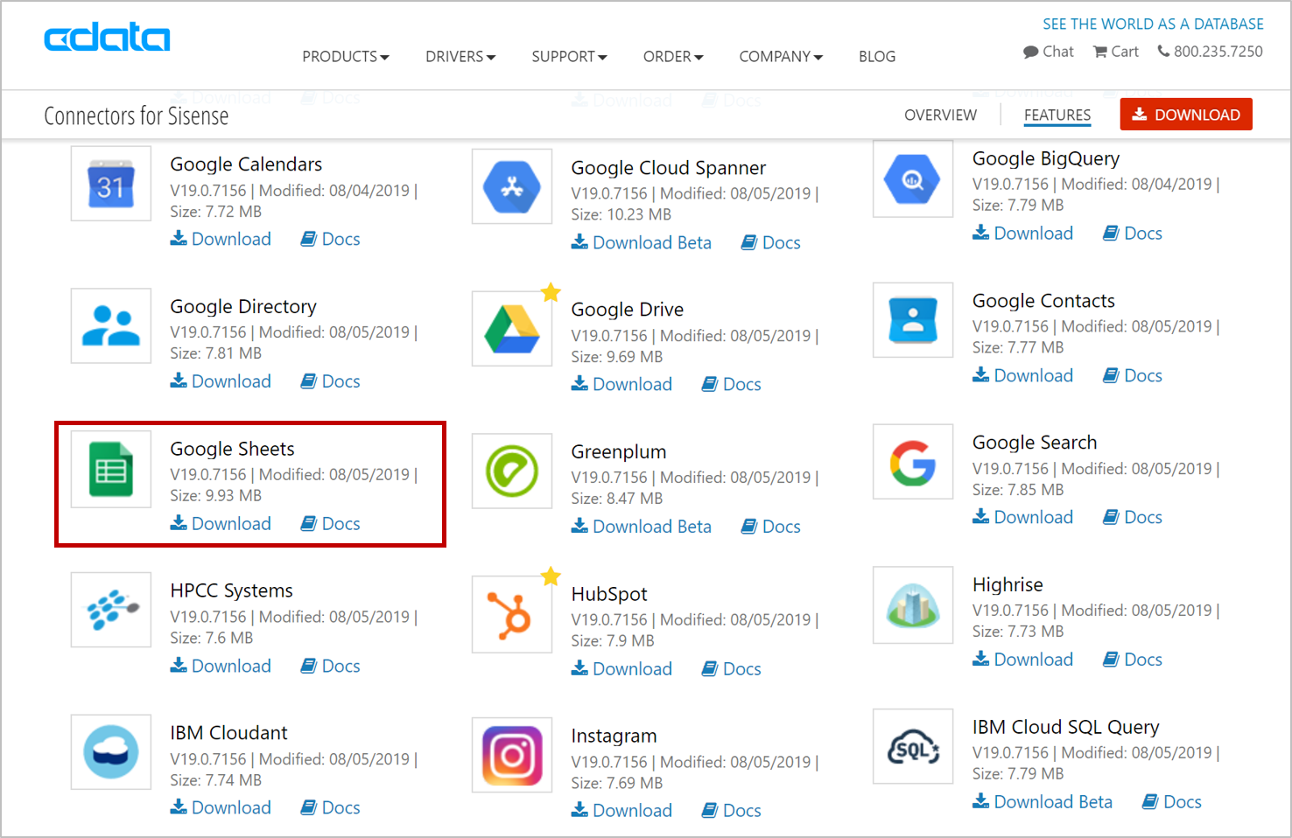Click the docs book icon for Google Sheets
Image resolution: width=1292 pixels, height=838 pixels.
pos(308,523)
